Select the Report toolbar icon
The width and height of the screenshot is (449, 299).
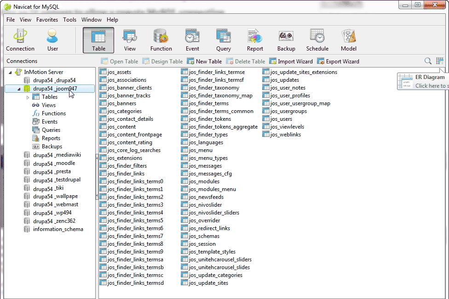[255, 40]
